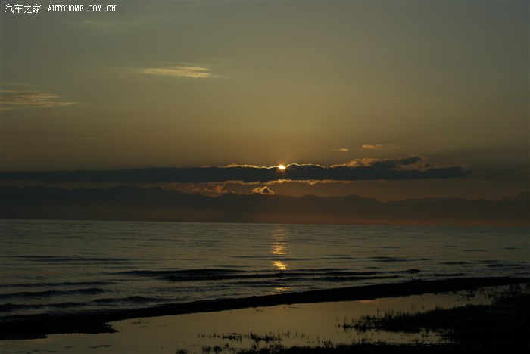Click the small lit cloud below the sun
The height and width of the screenshot is (354, 530).
pos(263,191)
